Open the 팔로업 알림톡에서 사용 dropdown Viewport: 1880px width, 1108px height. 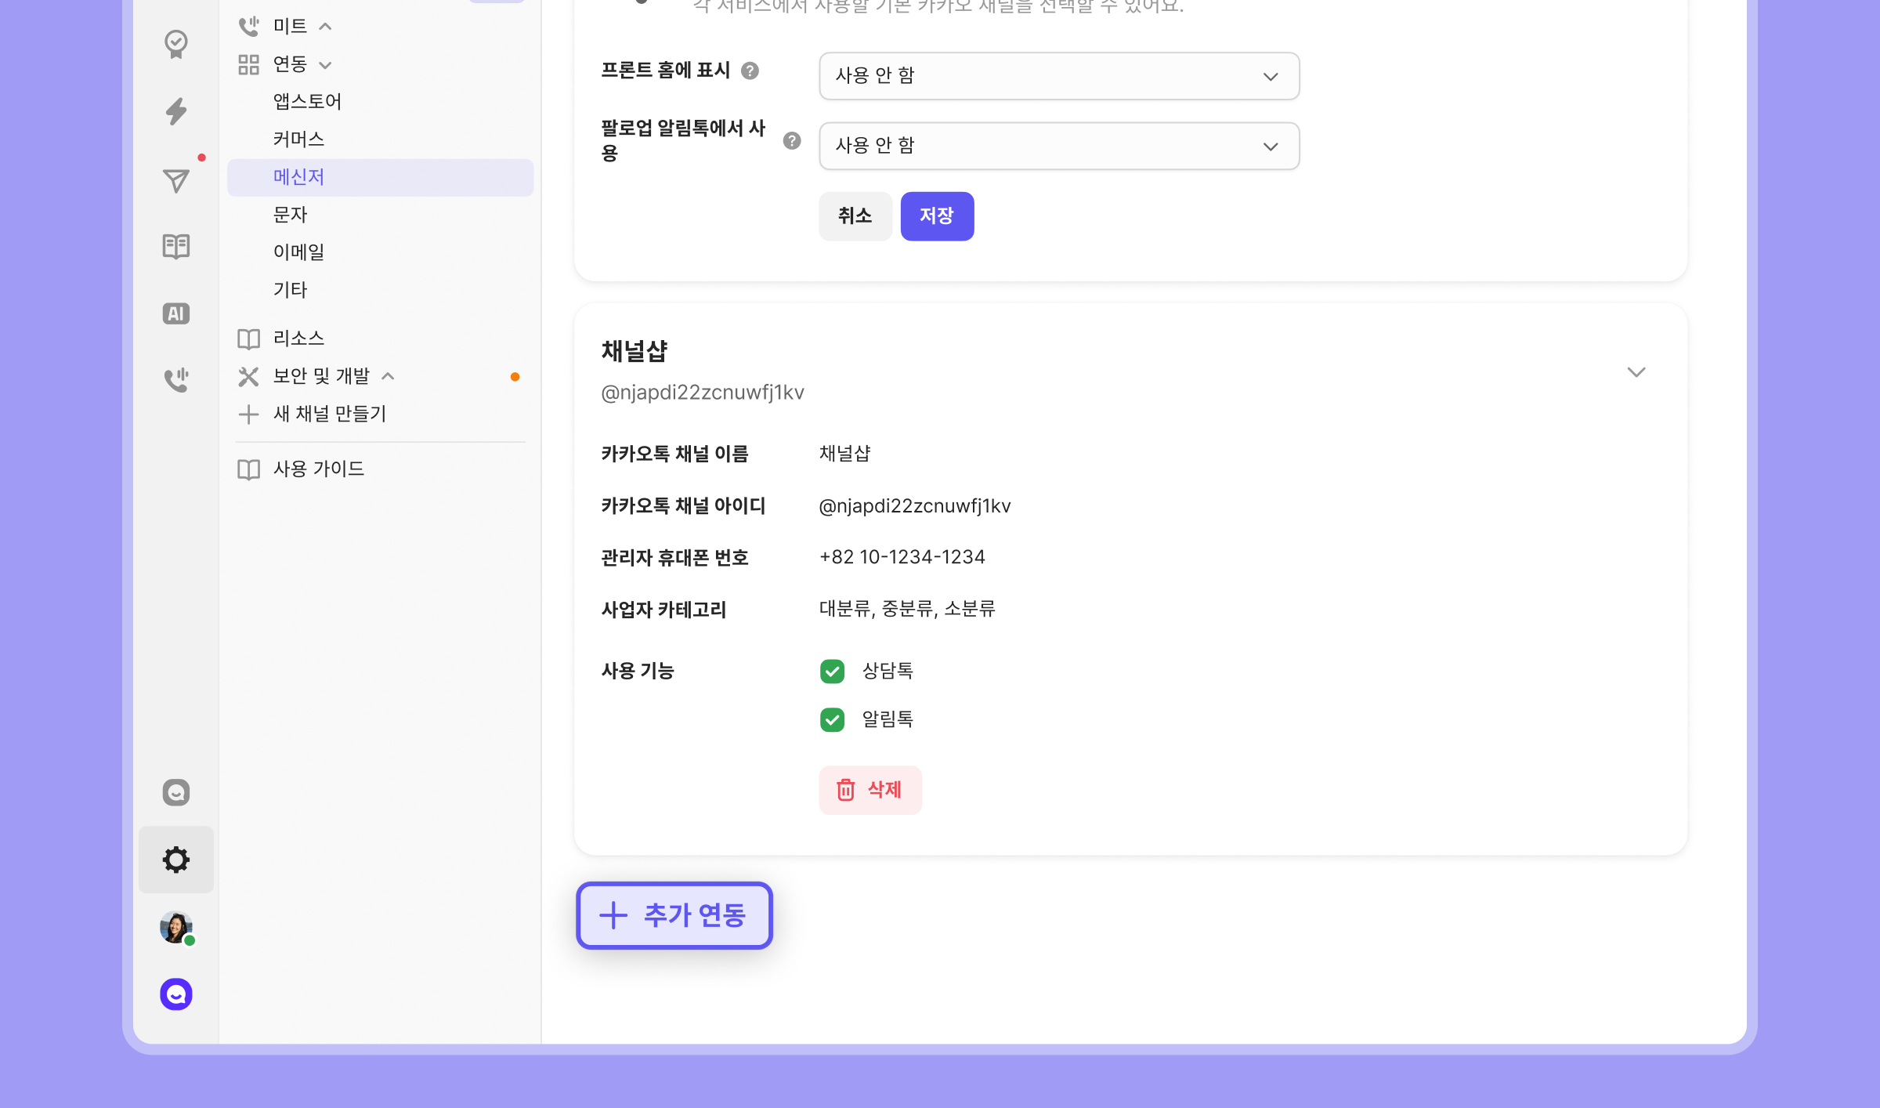[1059, 146]
